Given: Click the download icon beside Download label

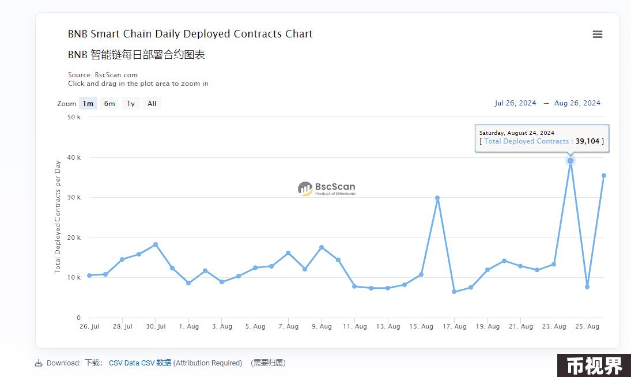Looking at the screenshot, I should [x=39, y=363].
